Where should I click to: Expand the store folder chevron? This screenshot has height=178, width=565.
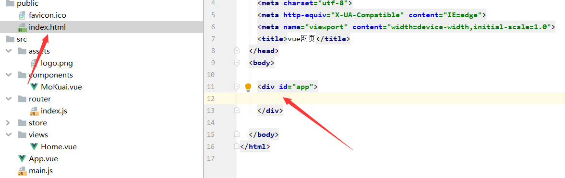[x=8, y=122]
